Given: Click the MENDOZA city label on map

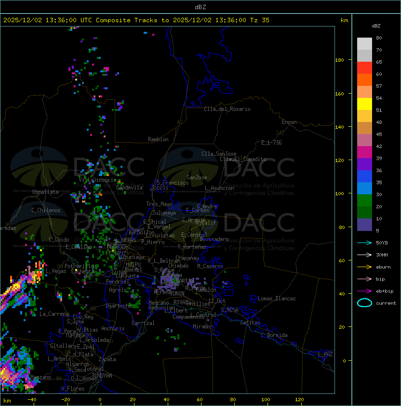Looking at the screenshot, I should pos(117,246).
